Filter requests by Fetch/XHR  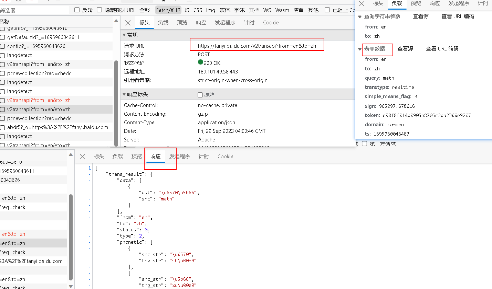coord(168,10)
